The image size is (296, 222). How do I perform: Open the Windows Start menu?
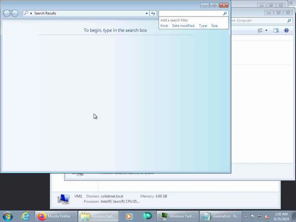point(8,216)
